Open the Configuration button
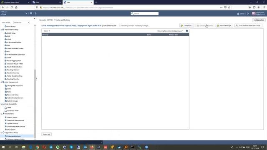Viewport: 267px width, 150px height. tap(259, 20)
